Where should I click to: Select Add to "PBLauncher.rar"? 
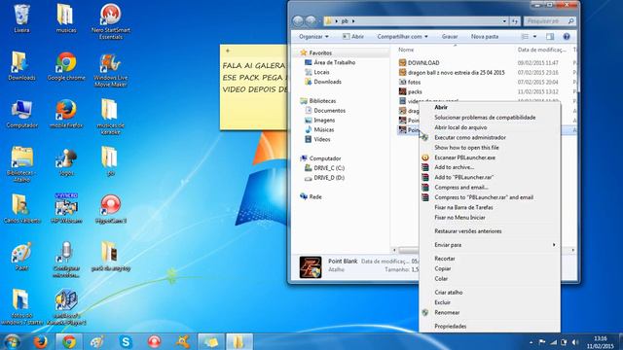coord(490,177)
